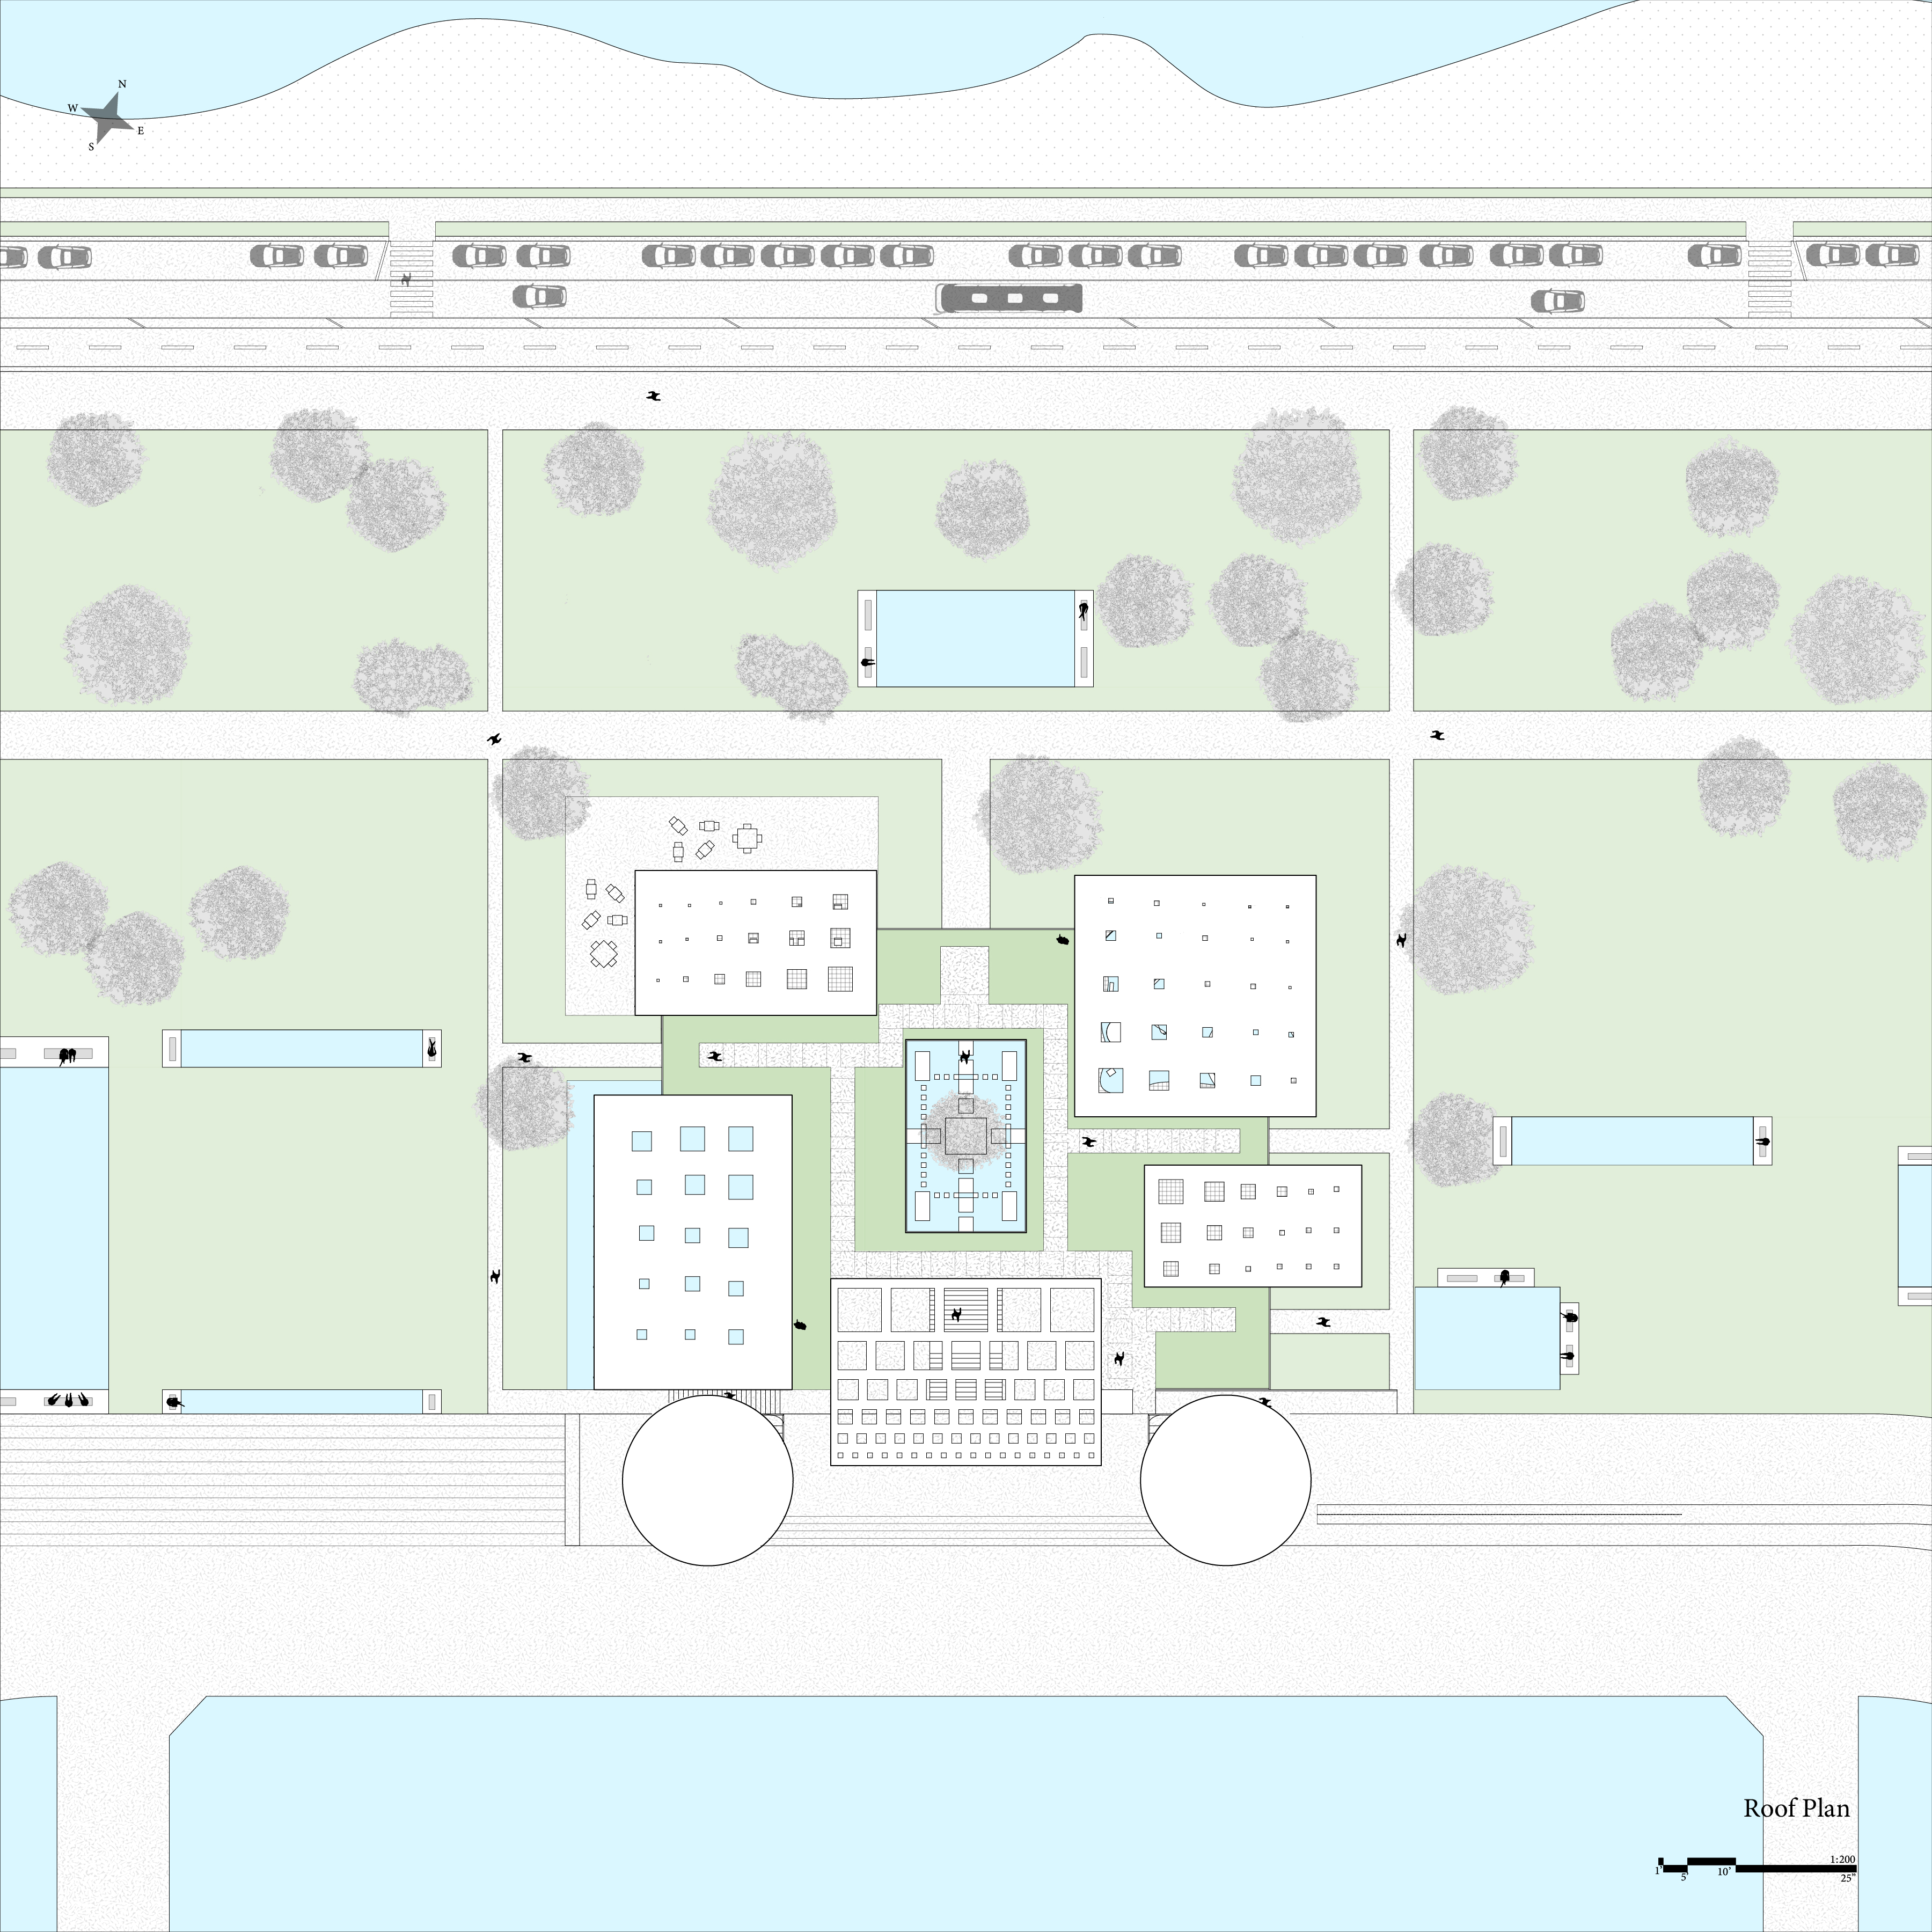The height and width of the screenshot is (1932, 1932).
Task: Click the round outdoor dining table
Action: point(747,838)
